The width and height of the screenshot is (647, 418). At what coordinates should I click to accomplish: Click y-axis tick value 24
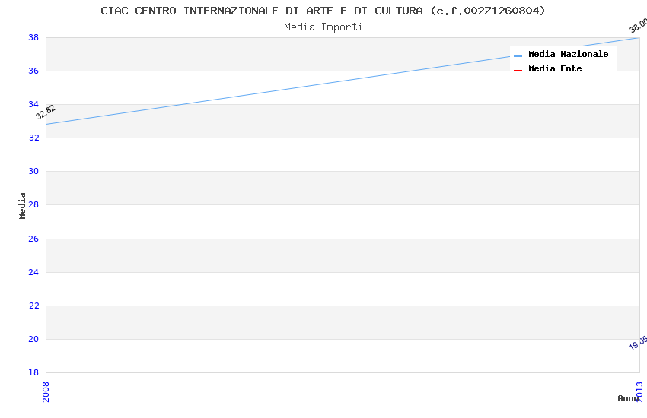(x=33, y=272)
